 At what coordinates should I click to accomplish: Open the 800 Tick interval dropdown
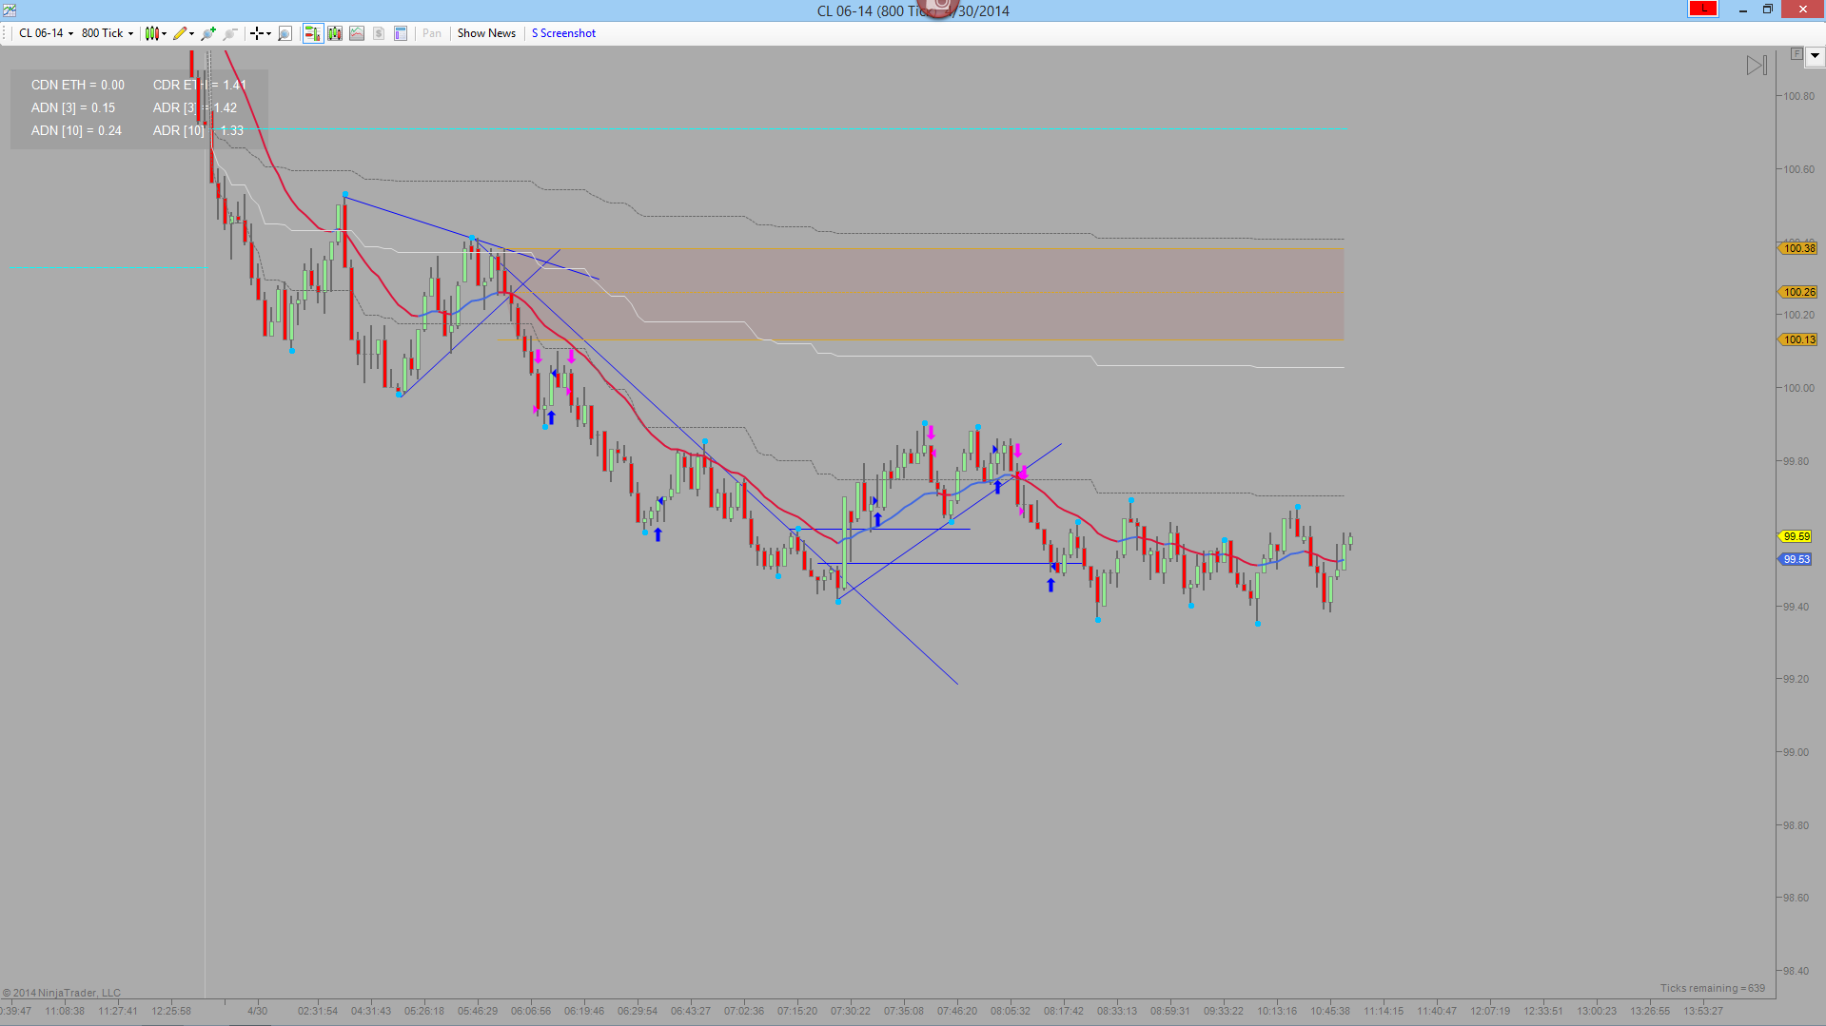[108, 33]
